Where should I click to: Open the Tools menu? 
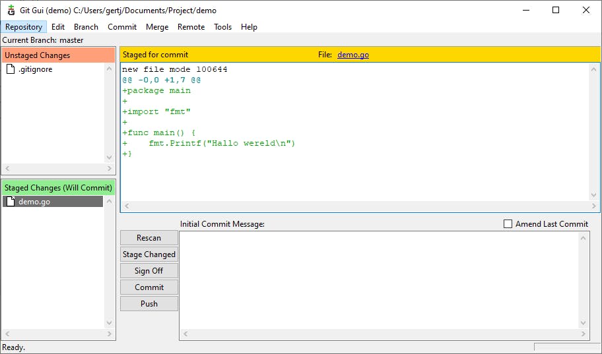point(222,27)
